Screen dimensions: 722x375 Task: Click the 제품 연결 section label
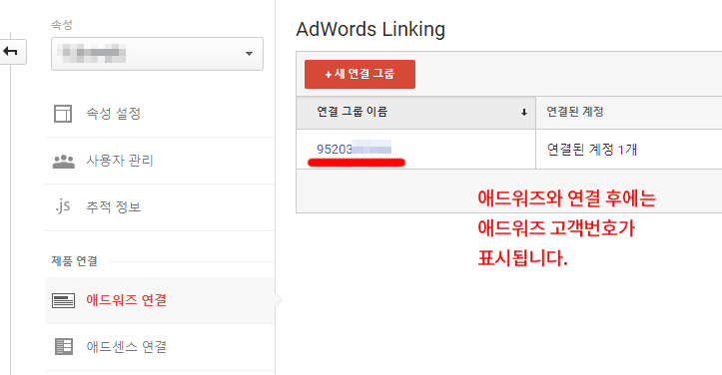click(x=74, y=261)
